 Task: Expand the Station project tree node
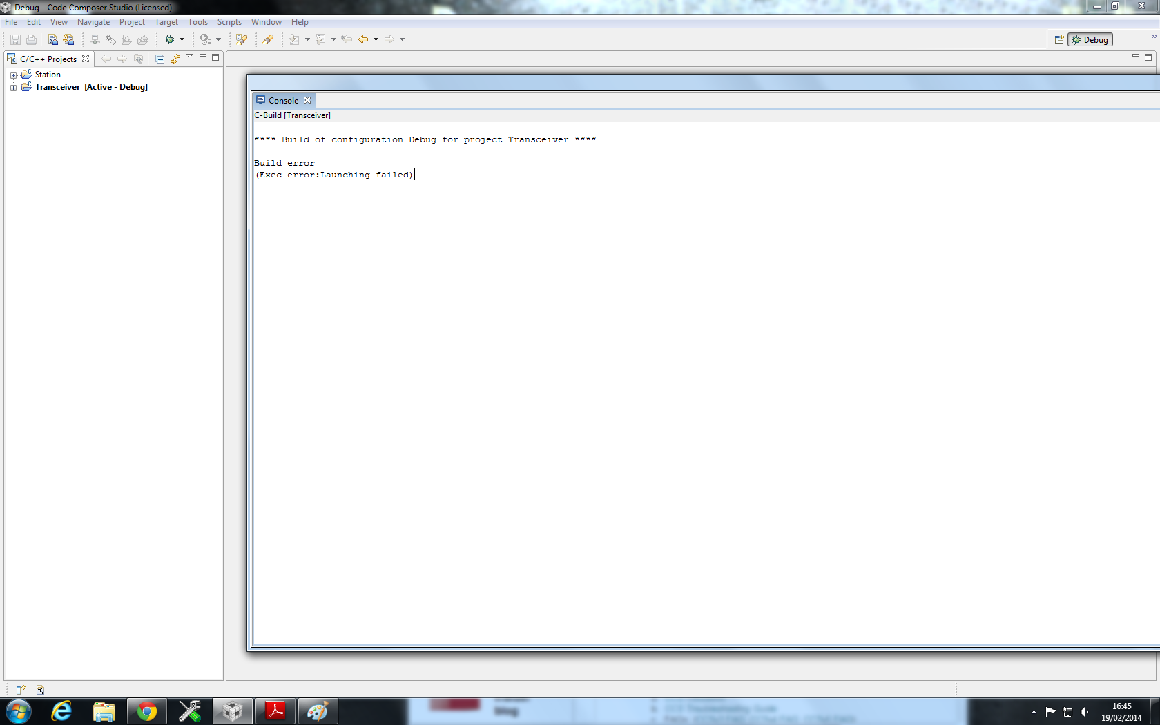pos(13,75)
